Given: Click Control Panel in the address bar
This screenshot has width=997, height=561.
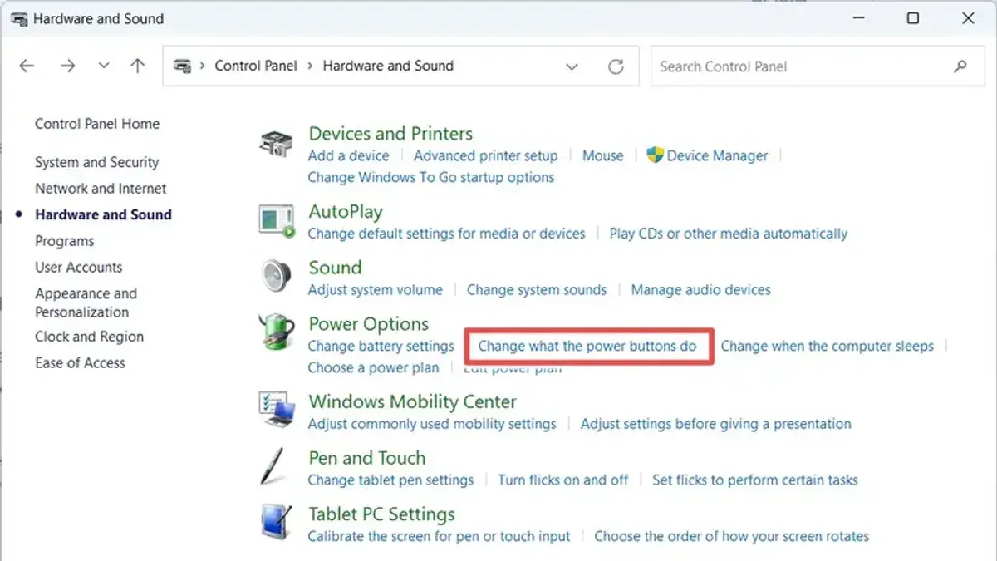Looking at the screenshot, I should (x=256, y=66).
